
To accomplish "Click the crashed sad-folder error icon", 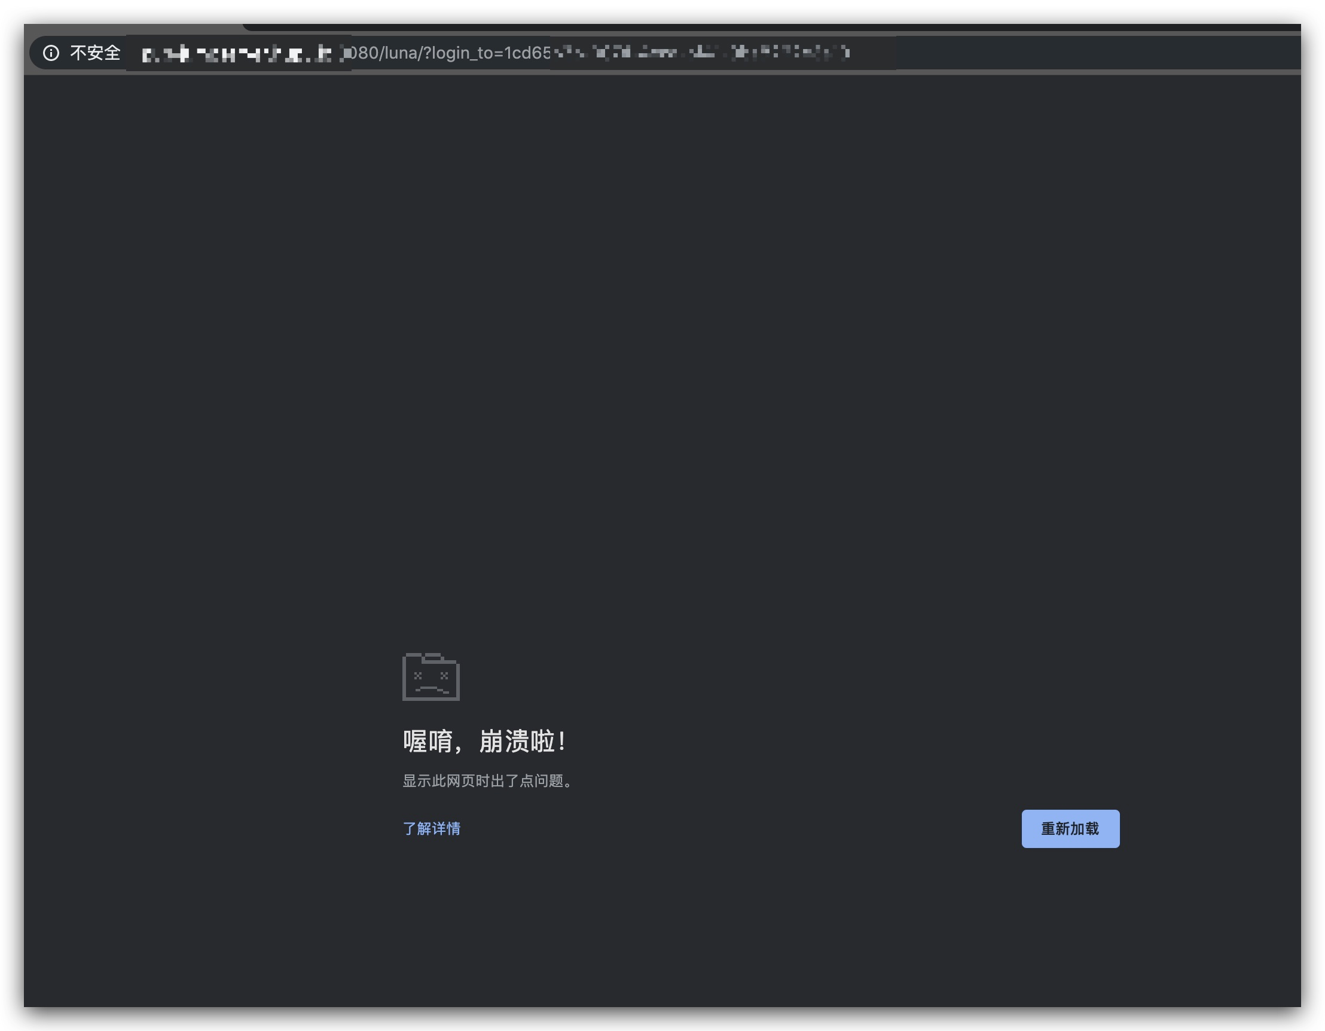I will pos(432,678).
